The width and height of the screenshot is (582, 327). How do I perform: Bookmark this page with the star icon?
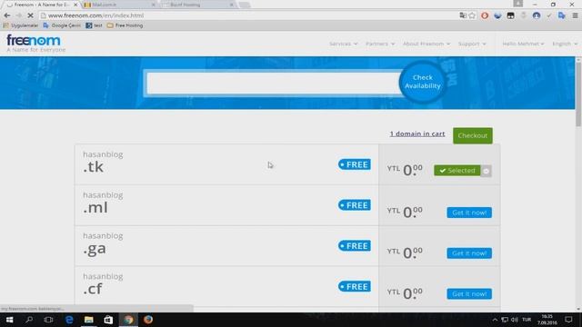pos(472,15)
